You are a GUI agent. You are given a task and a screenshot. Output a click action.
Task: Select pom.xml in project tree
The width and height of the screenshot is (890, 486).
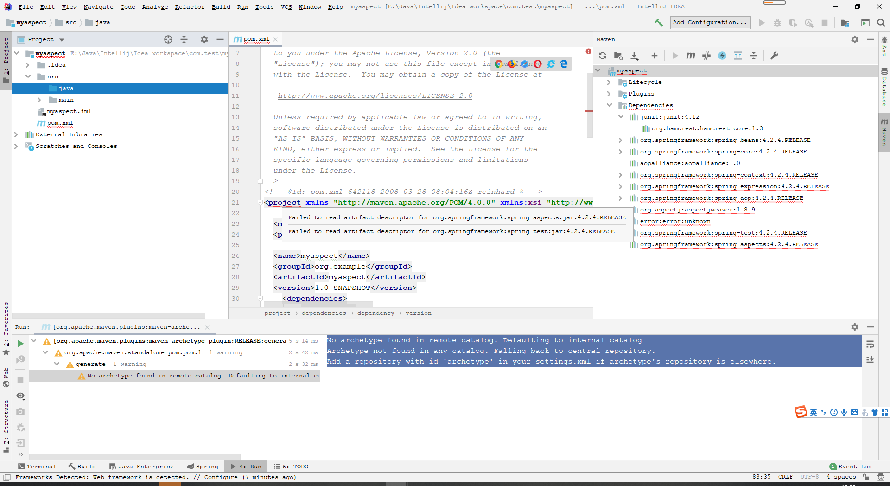(x=60, y=123)
